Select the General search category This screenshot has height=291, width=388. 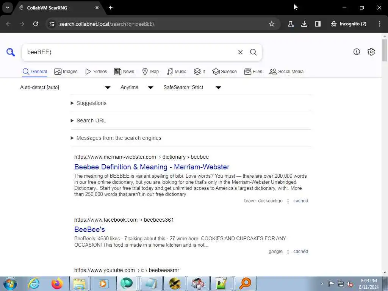[x=34, y=72]
